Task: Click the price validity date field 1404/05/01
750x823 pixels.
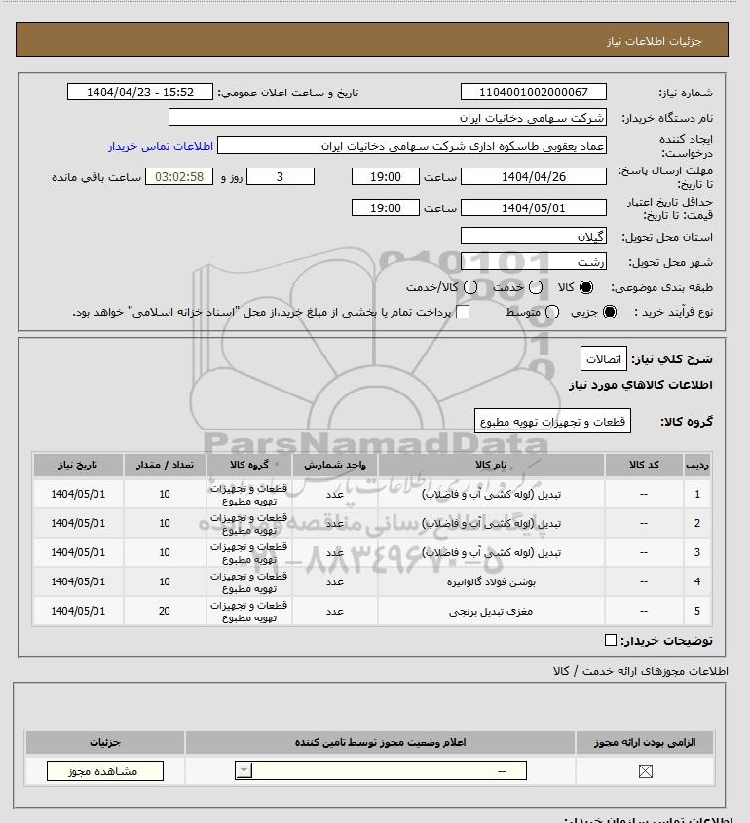Action: tap(533, 207)
